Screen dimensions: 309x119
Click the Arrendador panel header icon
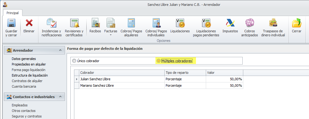coord(9,50)
